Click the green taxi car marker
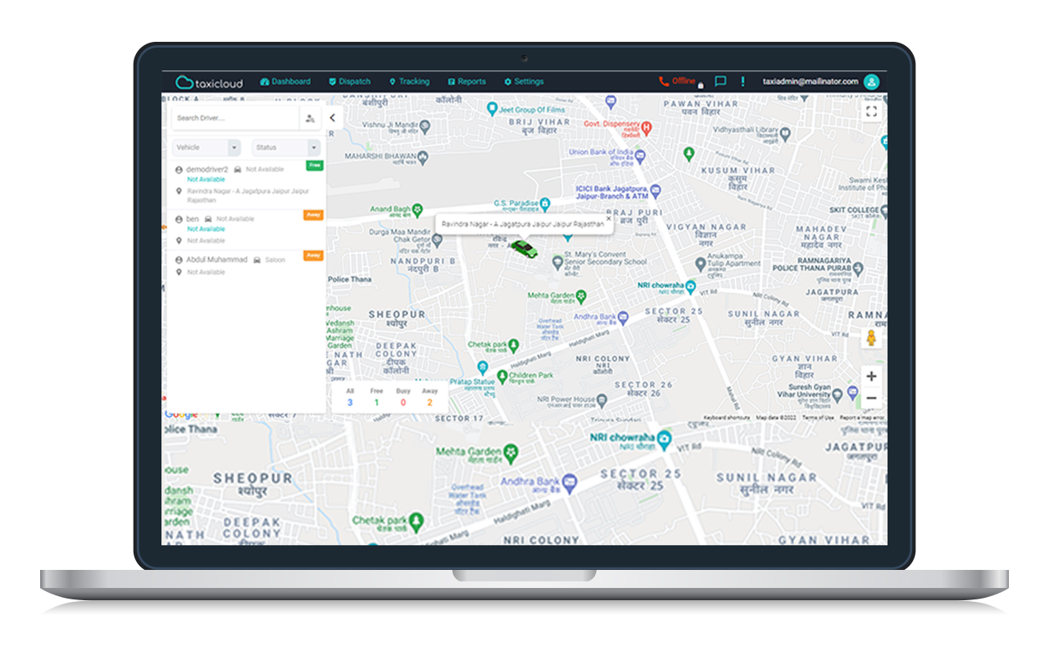1049x656 pixels. click(523, 248)
